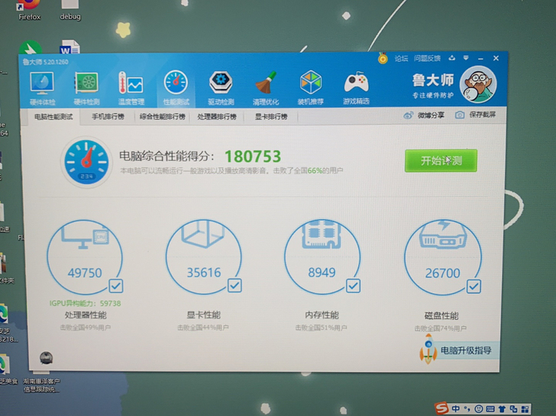
Task: Open the 问题反馈 feedback link
Action: pyautogui.click(x=427, y=59)
